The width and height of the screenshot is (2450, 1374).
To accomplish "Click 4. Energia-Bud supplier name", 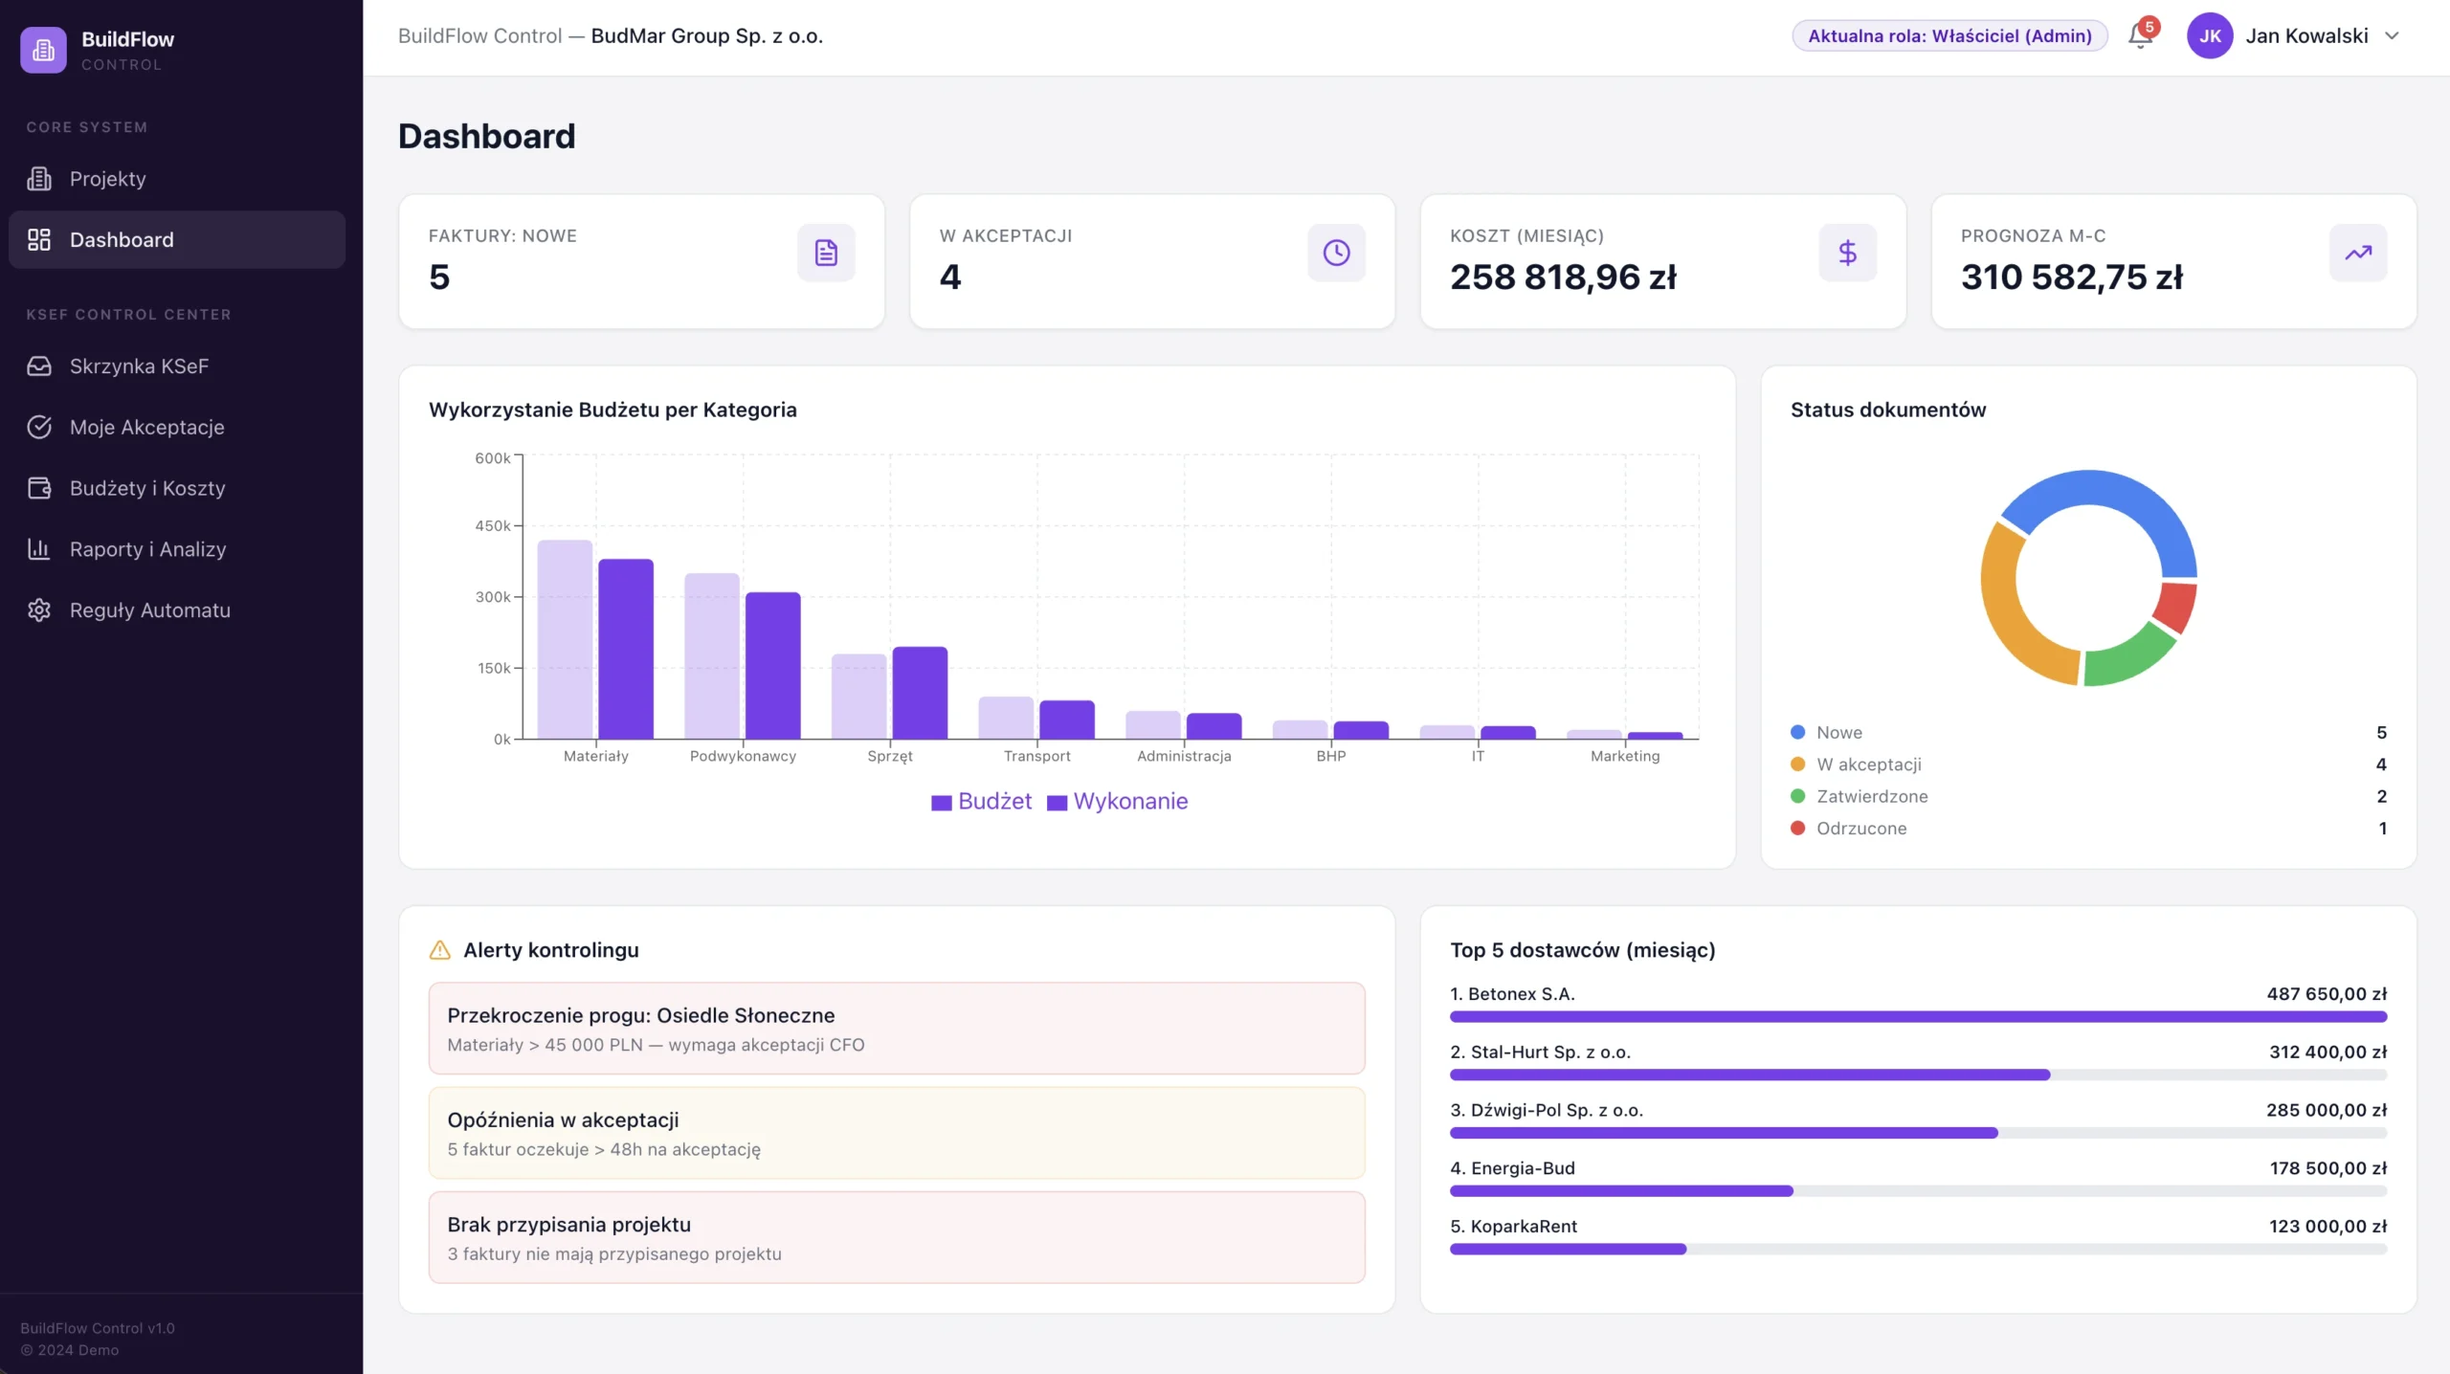I will [x=1512, y=1168].
